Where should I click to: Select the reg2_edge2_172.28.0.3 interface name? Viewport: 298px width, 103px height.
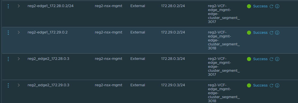click(48, 59)
